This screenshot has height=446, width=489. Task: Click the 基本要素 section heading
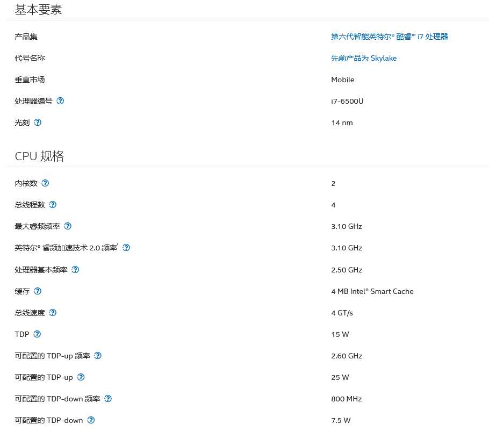38,9
